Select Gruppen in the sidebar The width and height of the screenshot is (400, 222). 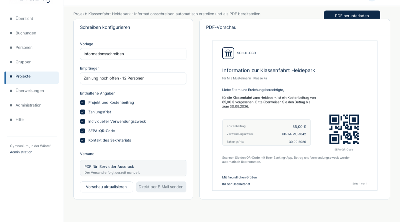[32, 62]
